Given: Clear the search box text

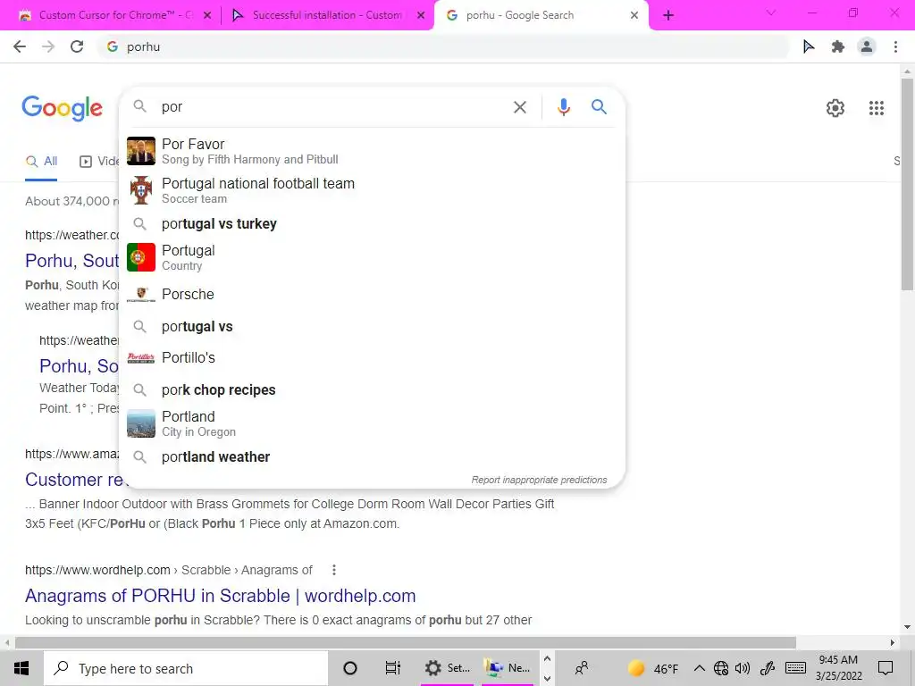Looking at the screenshot, I should click(x=519, y=107).
